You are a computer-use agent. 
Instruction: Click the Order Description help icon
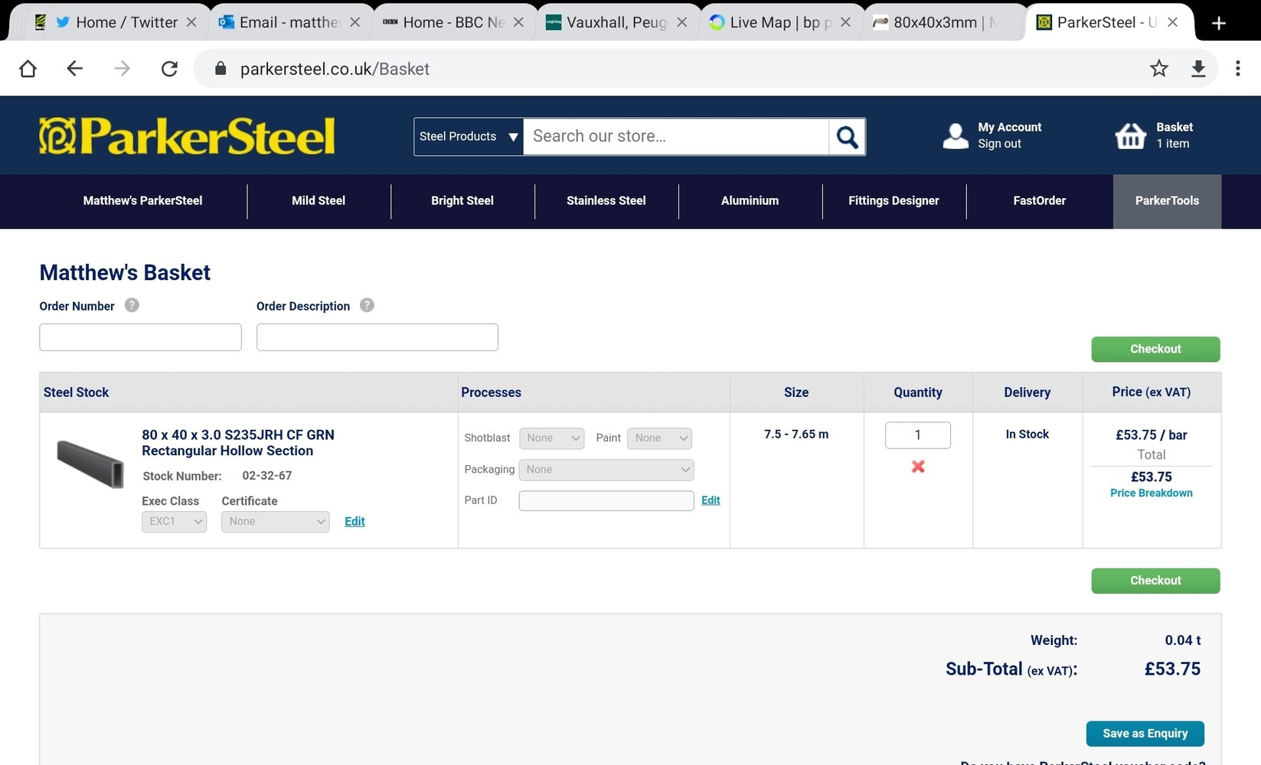pos(367,305)
